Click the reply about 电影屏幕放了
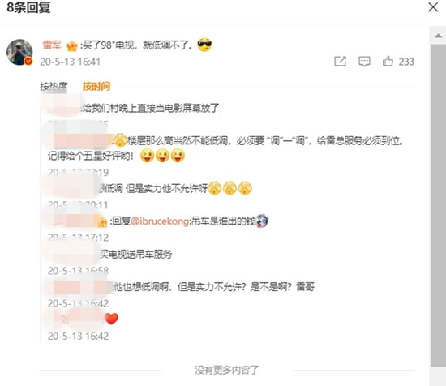 [150, 108]
